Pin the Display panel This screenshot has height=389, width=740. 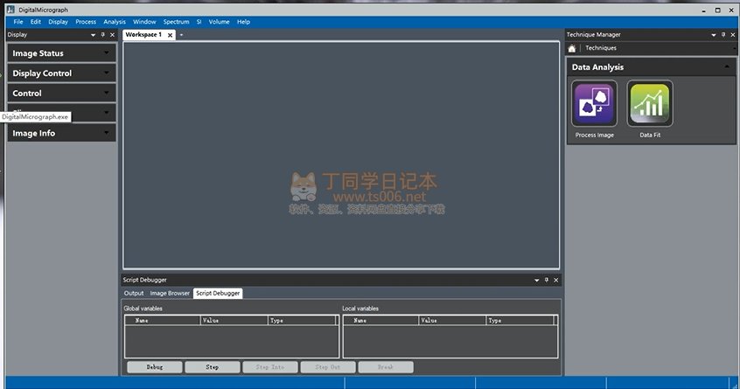tap(103, 34)
